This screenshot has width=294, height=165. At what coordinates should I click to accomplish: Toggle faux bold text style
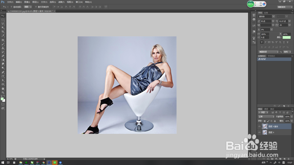[262, 42]
